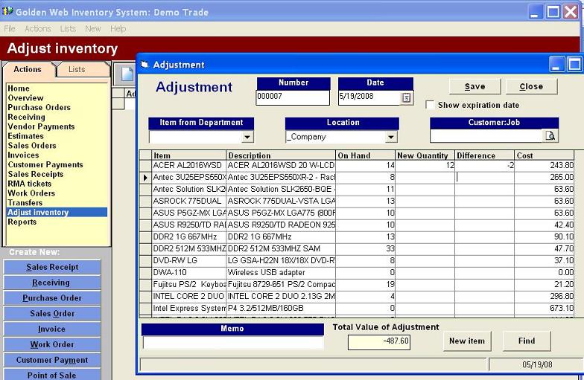Open Overview in the Actions list
584x380 pixels.
click(25, 98)
